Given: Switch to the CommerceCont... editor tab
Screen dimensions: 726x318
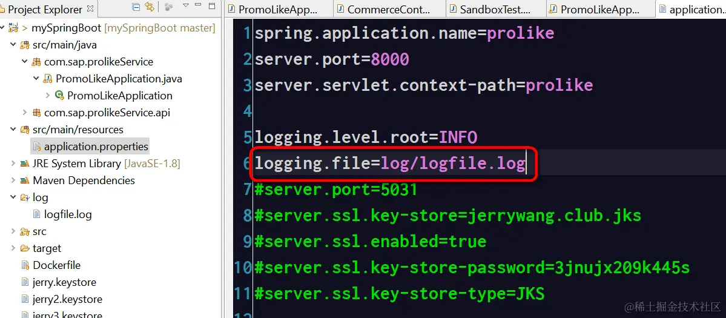Looking at the screenshot, I should pos(389,9).
